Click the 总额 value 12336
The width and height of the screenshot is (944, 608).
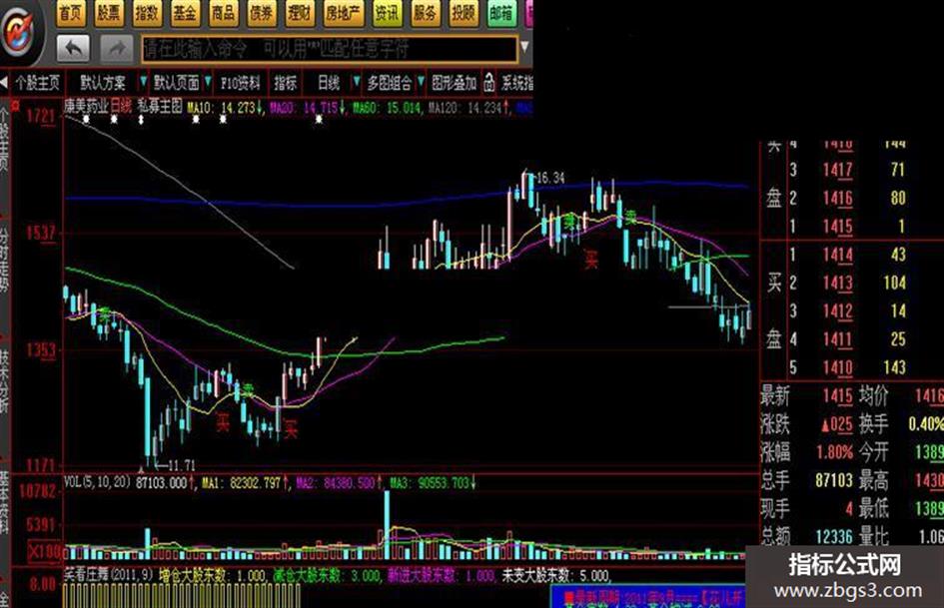(x=834, y=536)
